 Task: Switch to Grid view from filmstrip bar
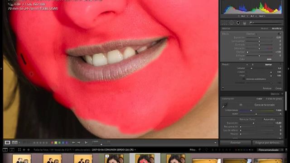(x=19, y=150)
